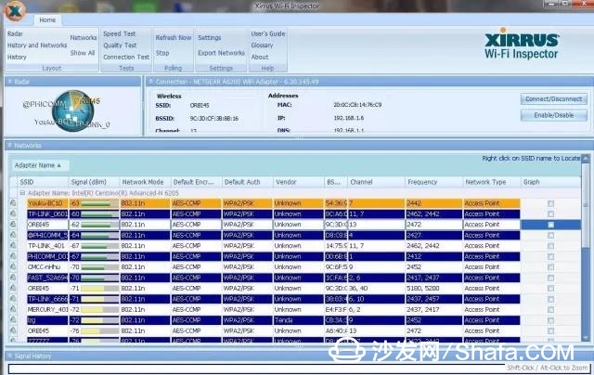Run the Quality Test
The height and width of the screenshot is (375, 594).
(x=120, y=45)
